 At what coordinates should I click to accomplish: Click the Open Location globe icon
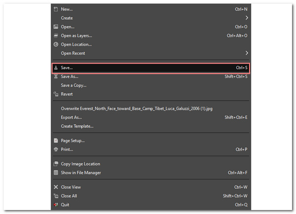coord(56,44)
